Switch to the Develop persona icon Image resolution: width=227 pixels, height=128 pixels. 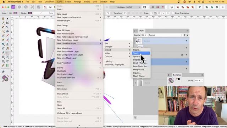[26, 7]
